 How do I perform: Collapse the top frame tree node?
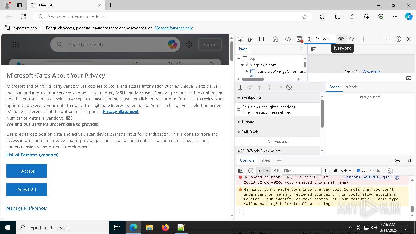(x=239, y=58)
